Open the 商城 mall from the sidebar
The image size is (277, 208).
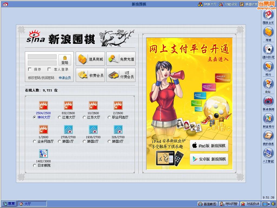[268, 34]
